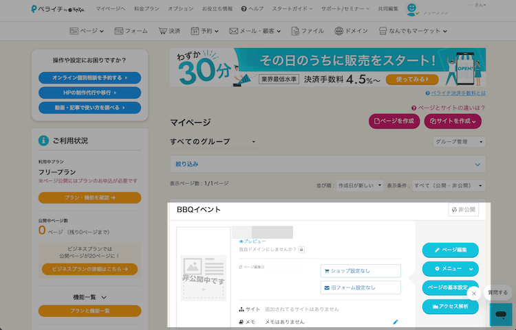Open ドメイン in the toolbar

point(351,31)
